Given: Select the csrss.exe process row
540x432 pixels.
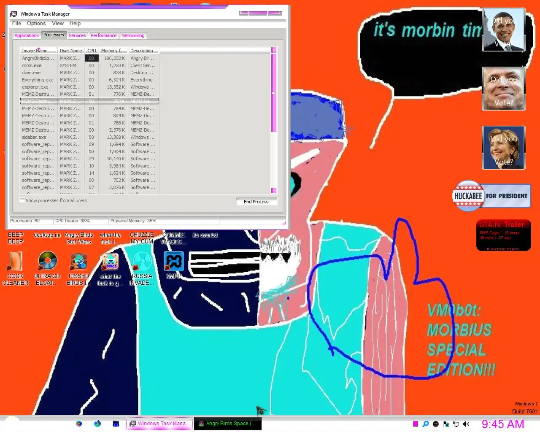Looking at the screenshot, I should click(x=89, y=65).
